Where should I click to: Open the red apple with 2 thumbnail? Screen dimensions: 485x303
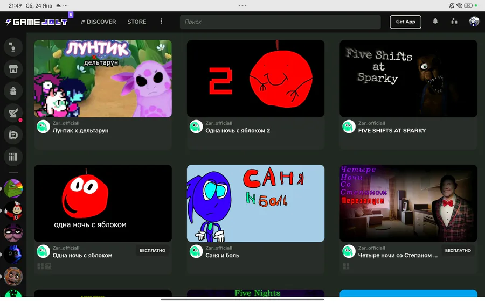(255, 79)
